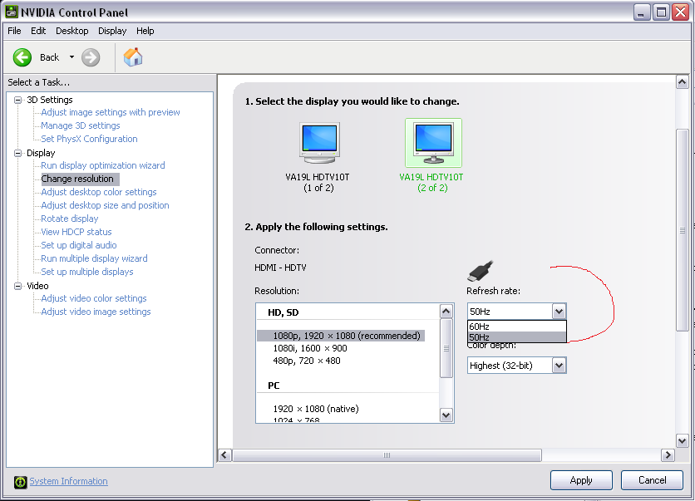Click resolution list scroll up arrow
Image resolution: width=695 pixels, height=501 pixels.
click(x=446, y=312)
